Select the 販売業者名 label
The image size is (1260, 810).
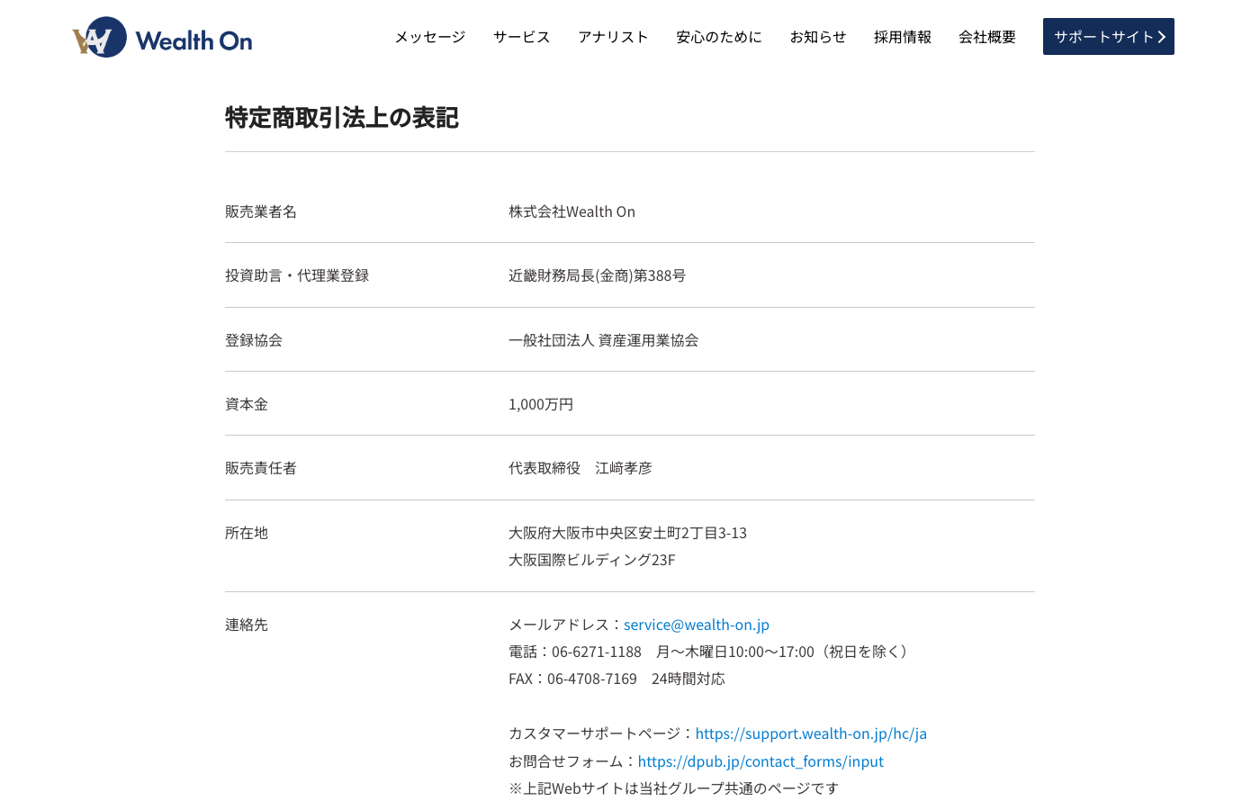pos(261,211)
